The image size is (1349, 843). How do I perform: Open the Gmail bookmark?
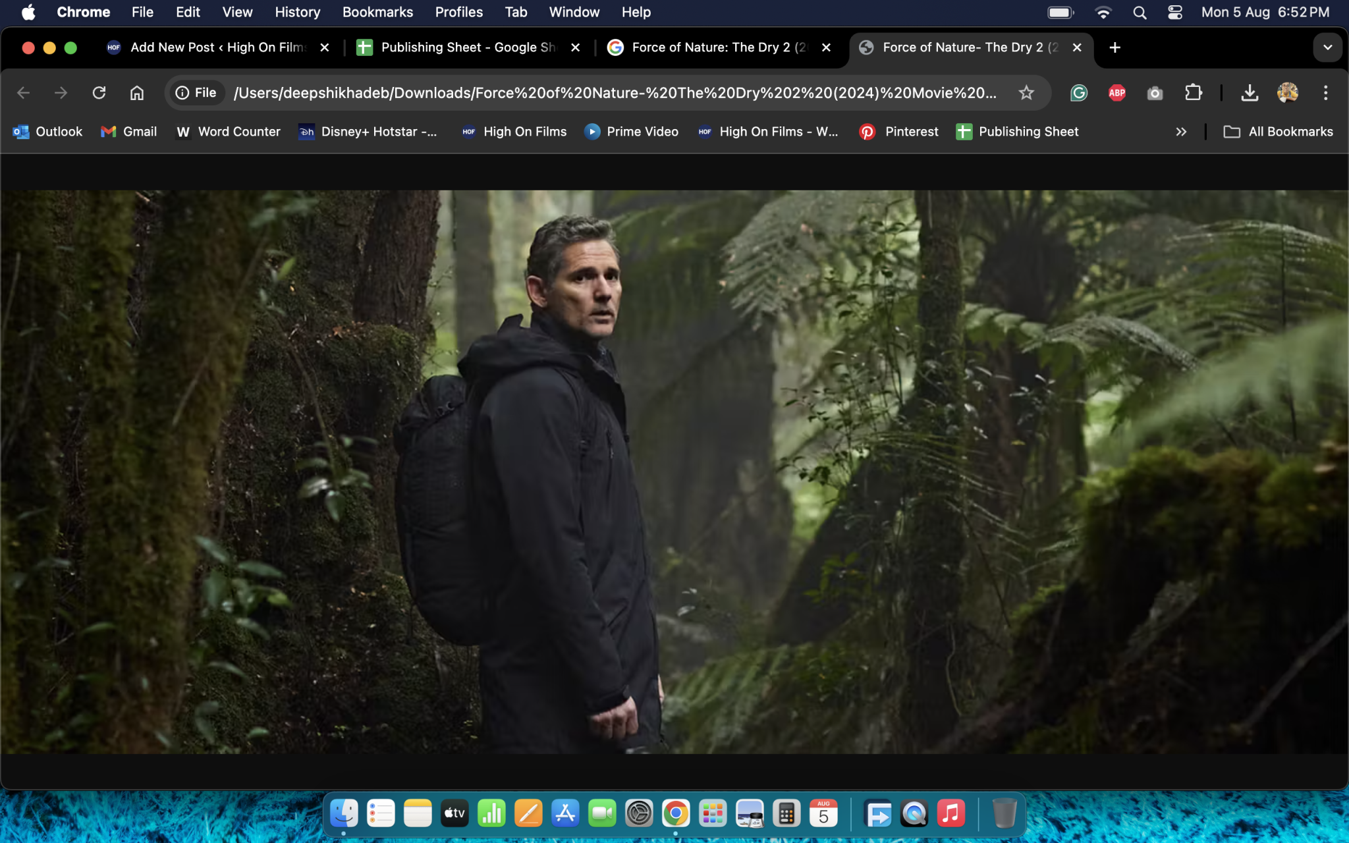pyautogui.click(x=128, y=132)
